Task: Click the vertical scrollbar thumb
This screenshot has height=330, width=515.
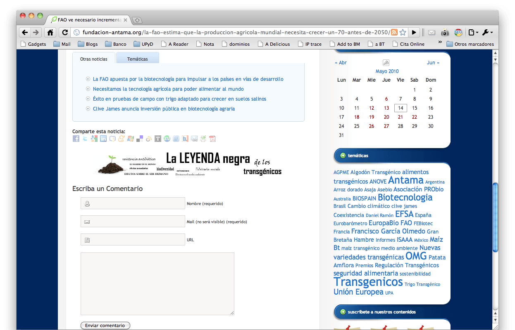Action: [x=496, y=217]
